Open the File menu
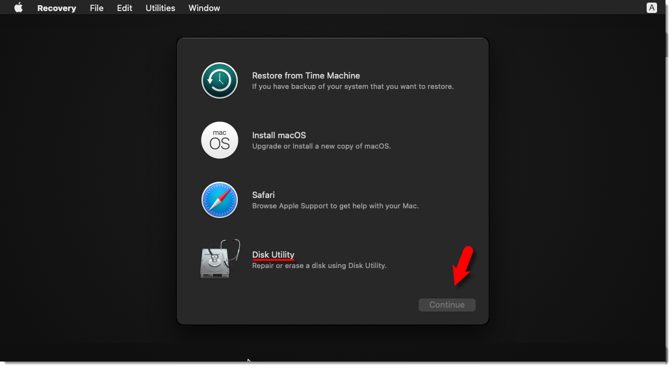Screen dimensions: 672x368 96,8
